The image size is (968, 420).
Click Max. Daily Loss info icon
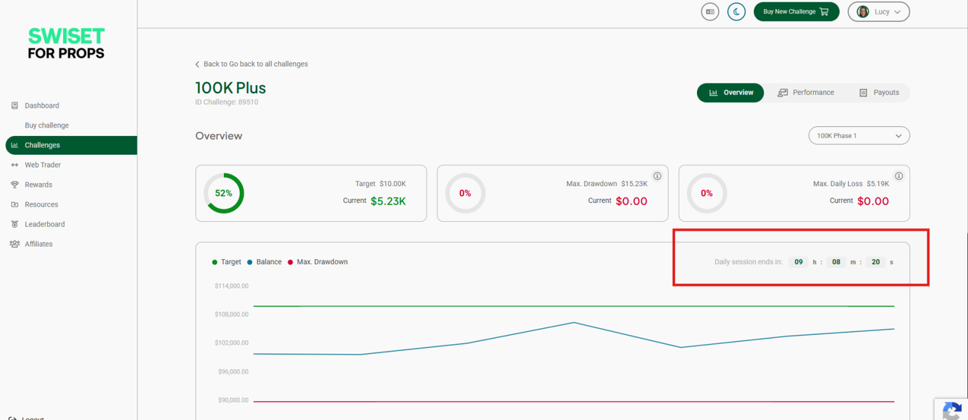click(898, 176)
